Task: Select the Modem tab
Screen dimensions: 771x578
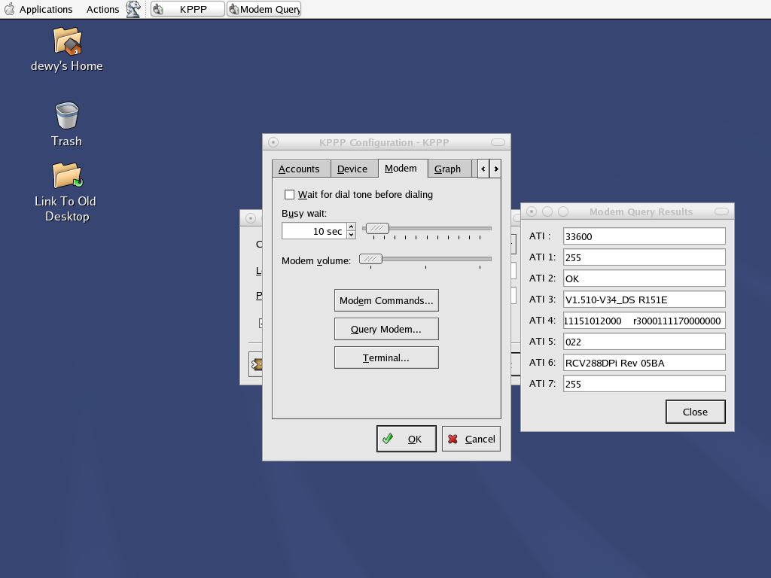Action: (x=403, y=168)
